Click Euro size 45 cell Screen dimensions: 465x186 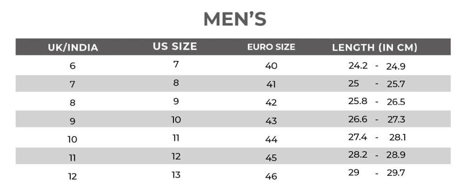[271, 158]
